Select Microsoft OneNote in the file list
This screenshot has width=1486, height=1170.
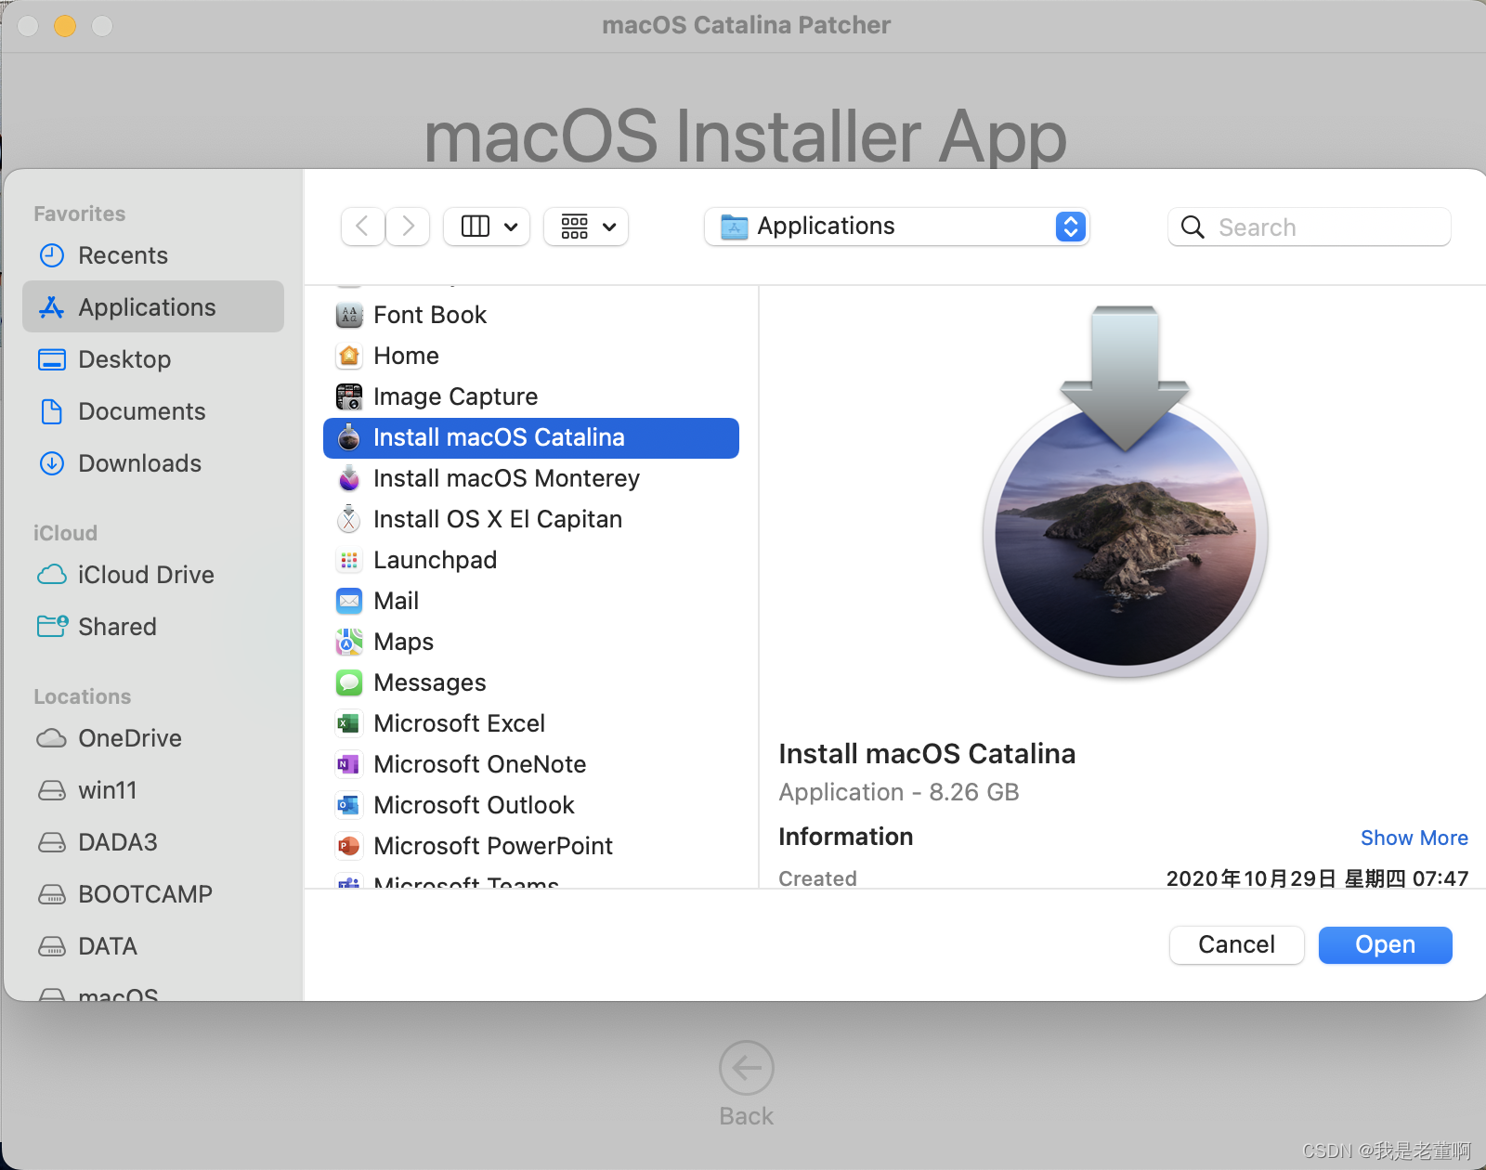[531, 764]
